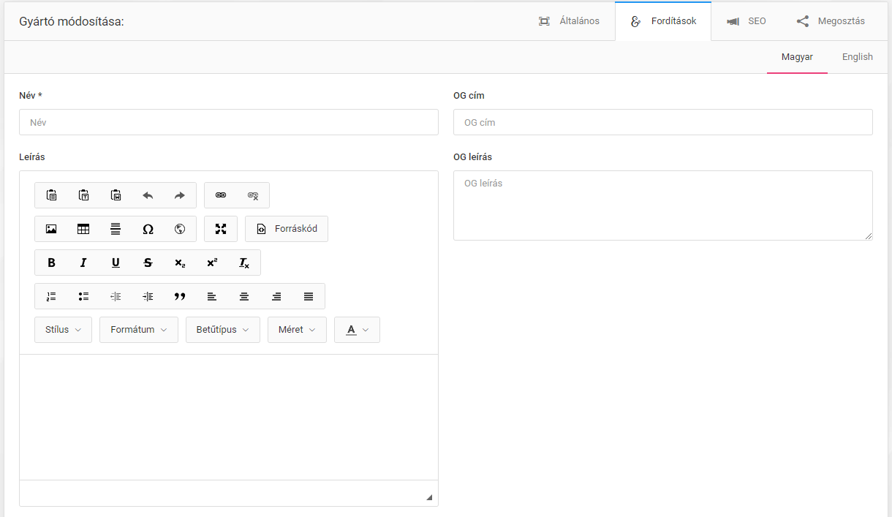Insert a table into the editor
Image resolution: width=892 pixels, height=517 pixels.
(83, 229)
